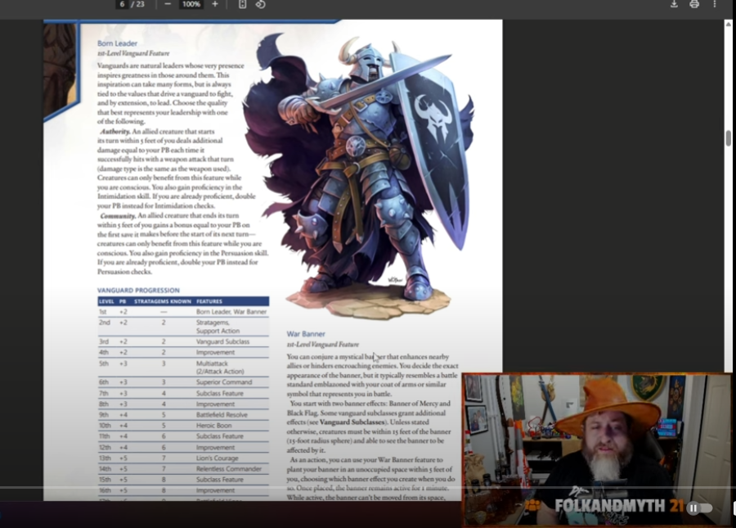
Task: Click the Multiattack row in progression table
Action: tap(183, 366)
